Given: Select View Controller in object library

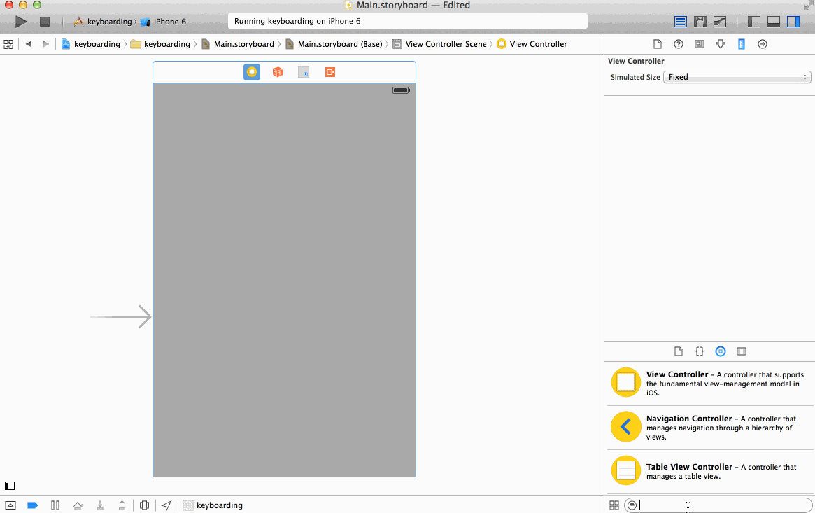Looking at the screenshot, I should coord(710,384).
